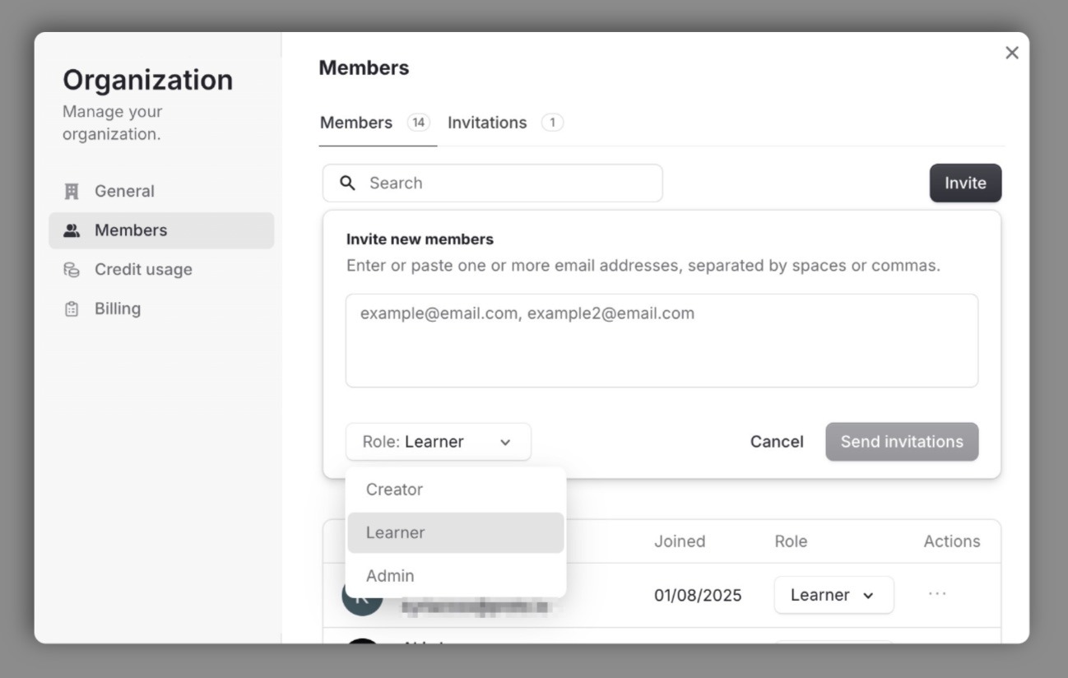The width and height of the screenshot is (1068, 678).
Task: Open the member actions ellipsis menu
Action: 936,594
